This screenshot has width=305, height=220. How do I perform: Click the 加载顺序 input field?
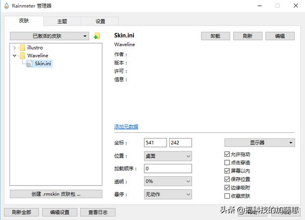(168, 169)
